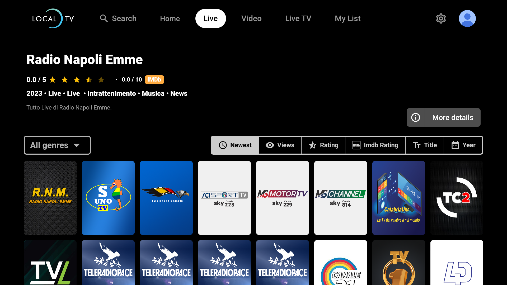
Task: Open MS Motor TV sky 229 tile
Action: pos(283,198)
